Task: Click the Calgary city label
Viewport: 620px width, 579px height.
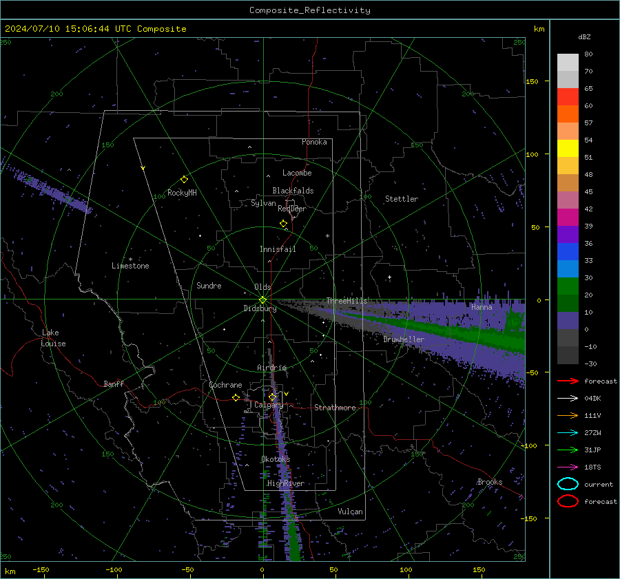Action: click(x=269, y=405)
